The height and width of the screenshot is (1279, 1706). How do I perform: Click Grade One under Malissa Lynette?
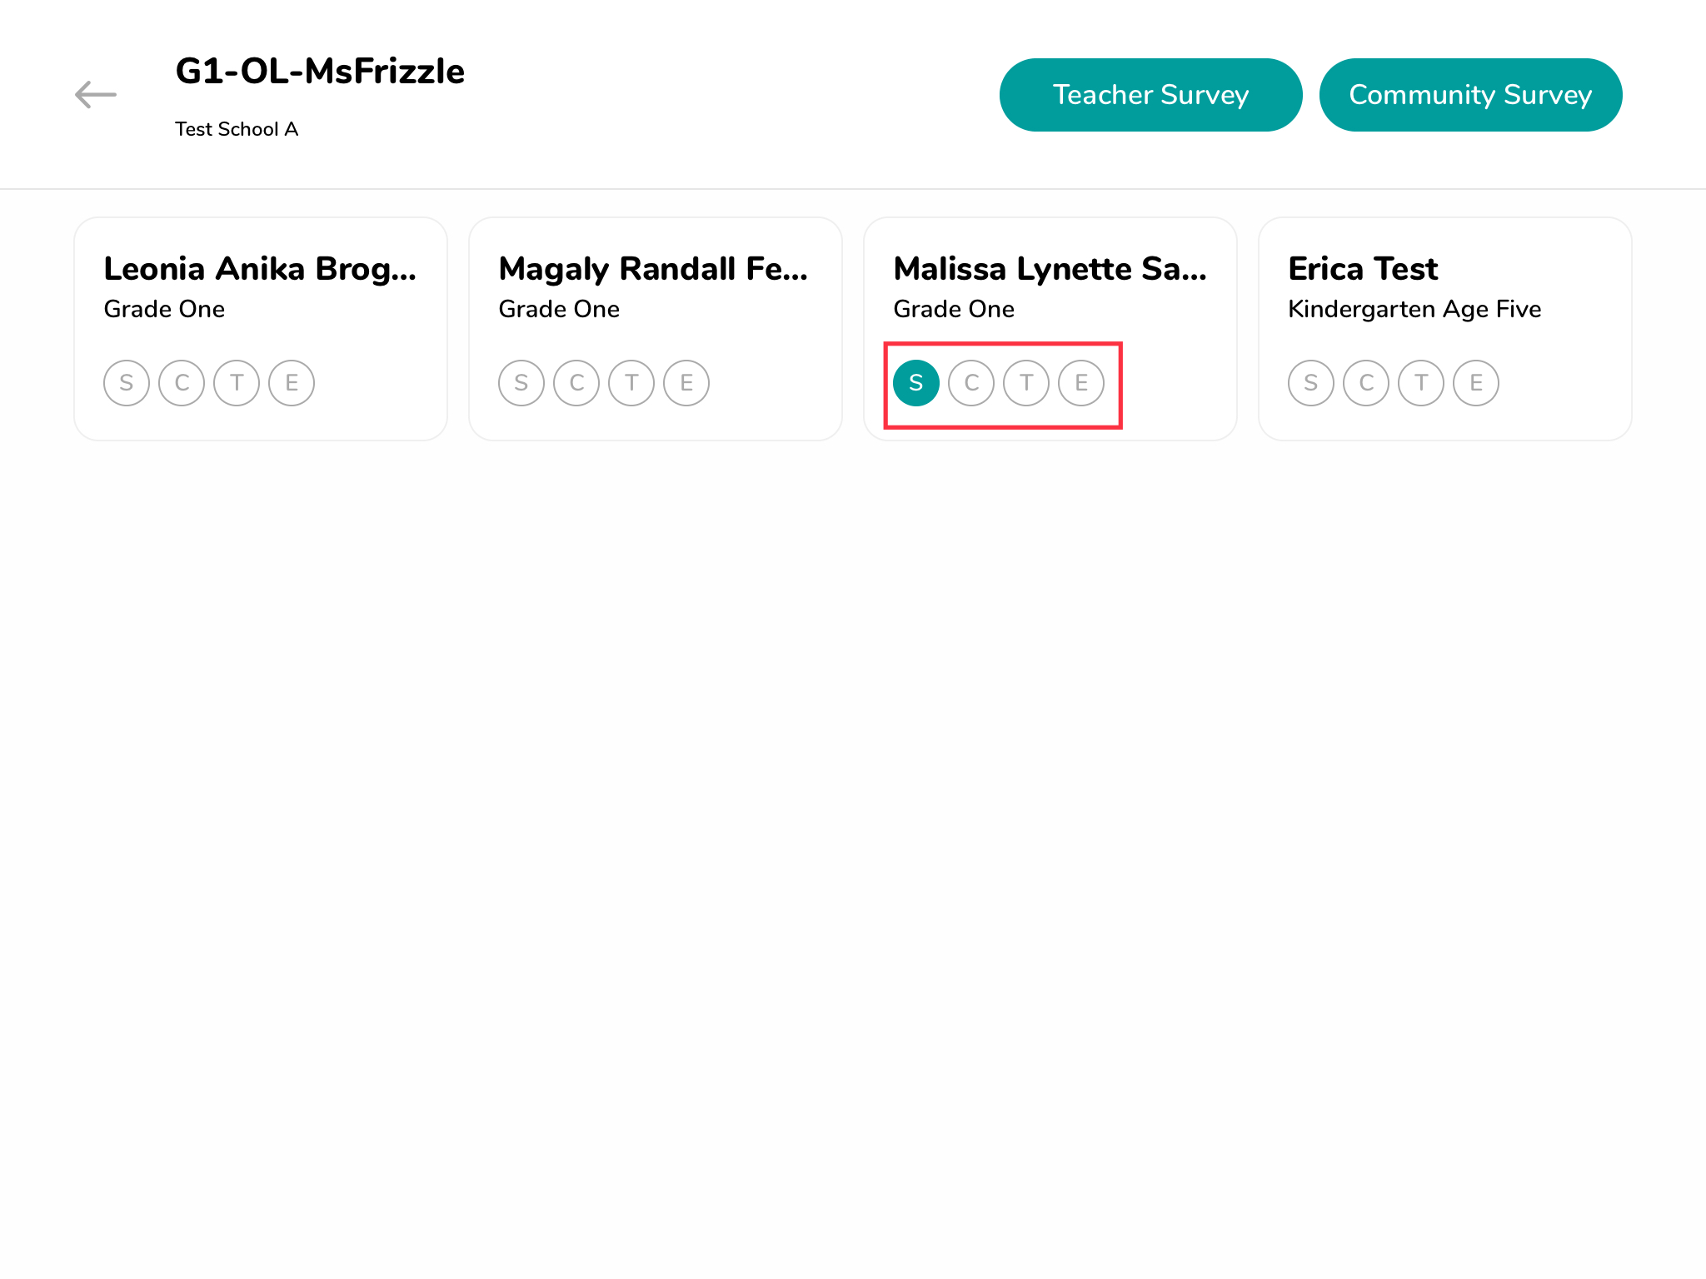[954, 309]
